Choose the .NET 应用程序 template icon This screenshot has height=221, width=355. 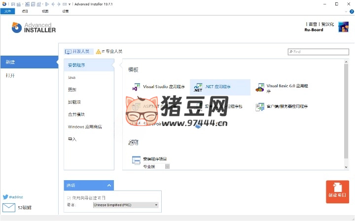click(198, 87)
